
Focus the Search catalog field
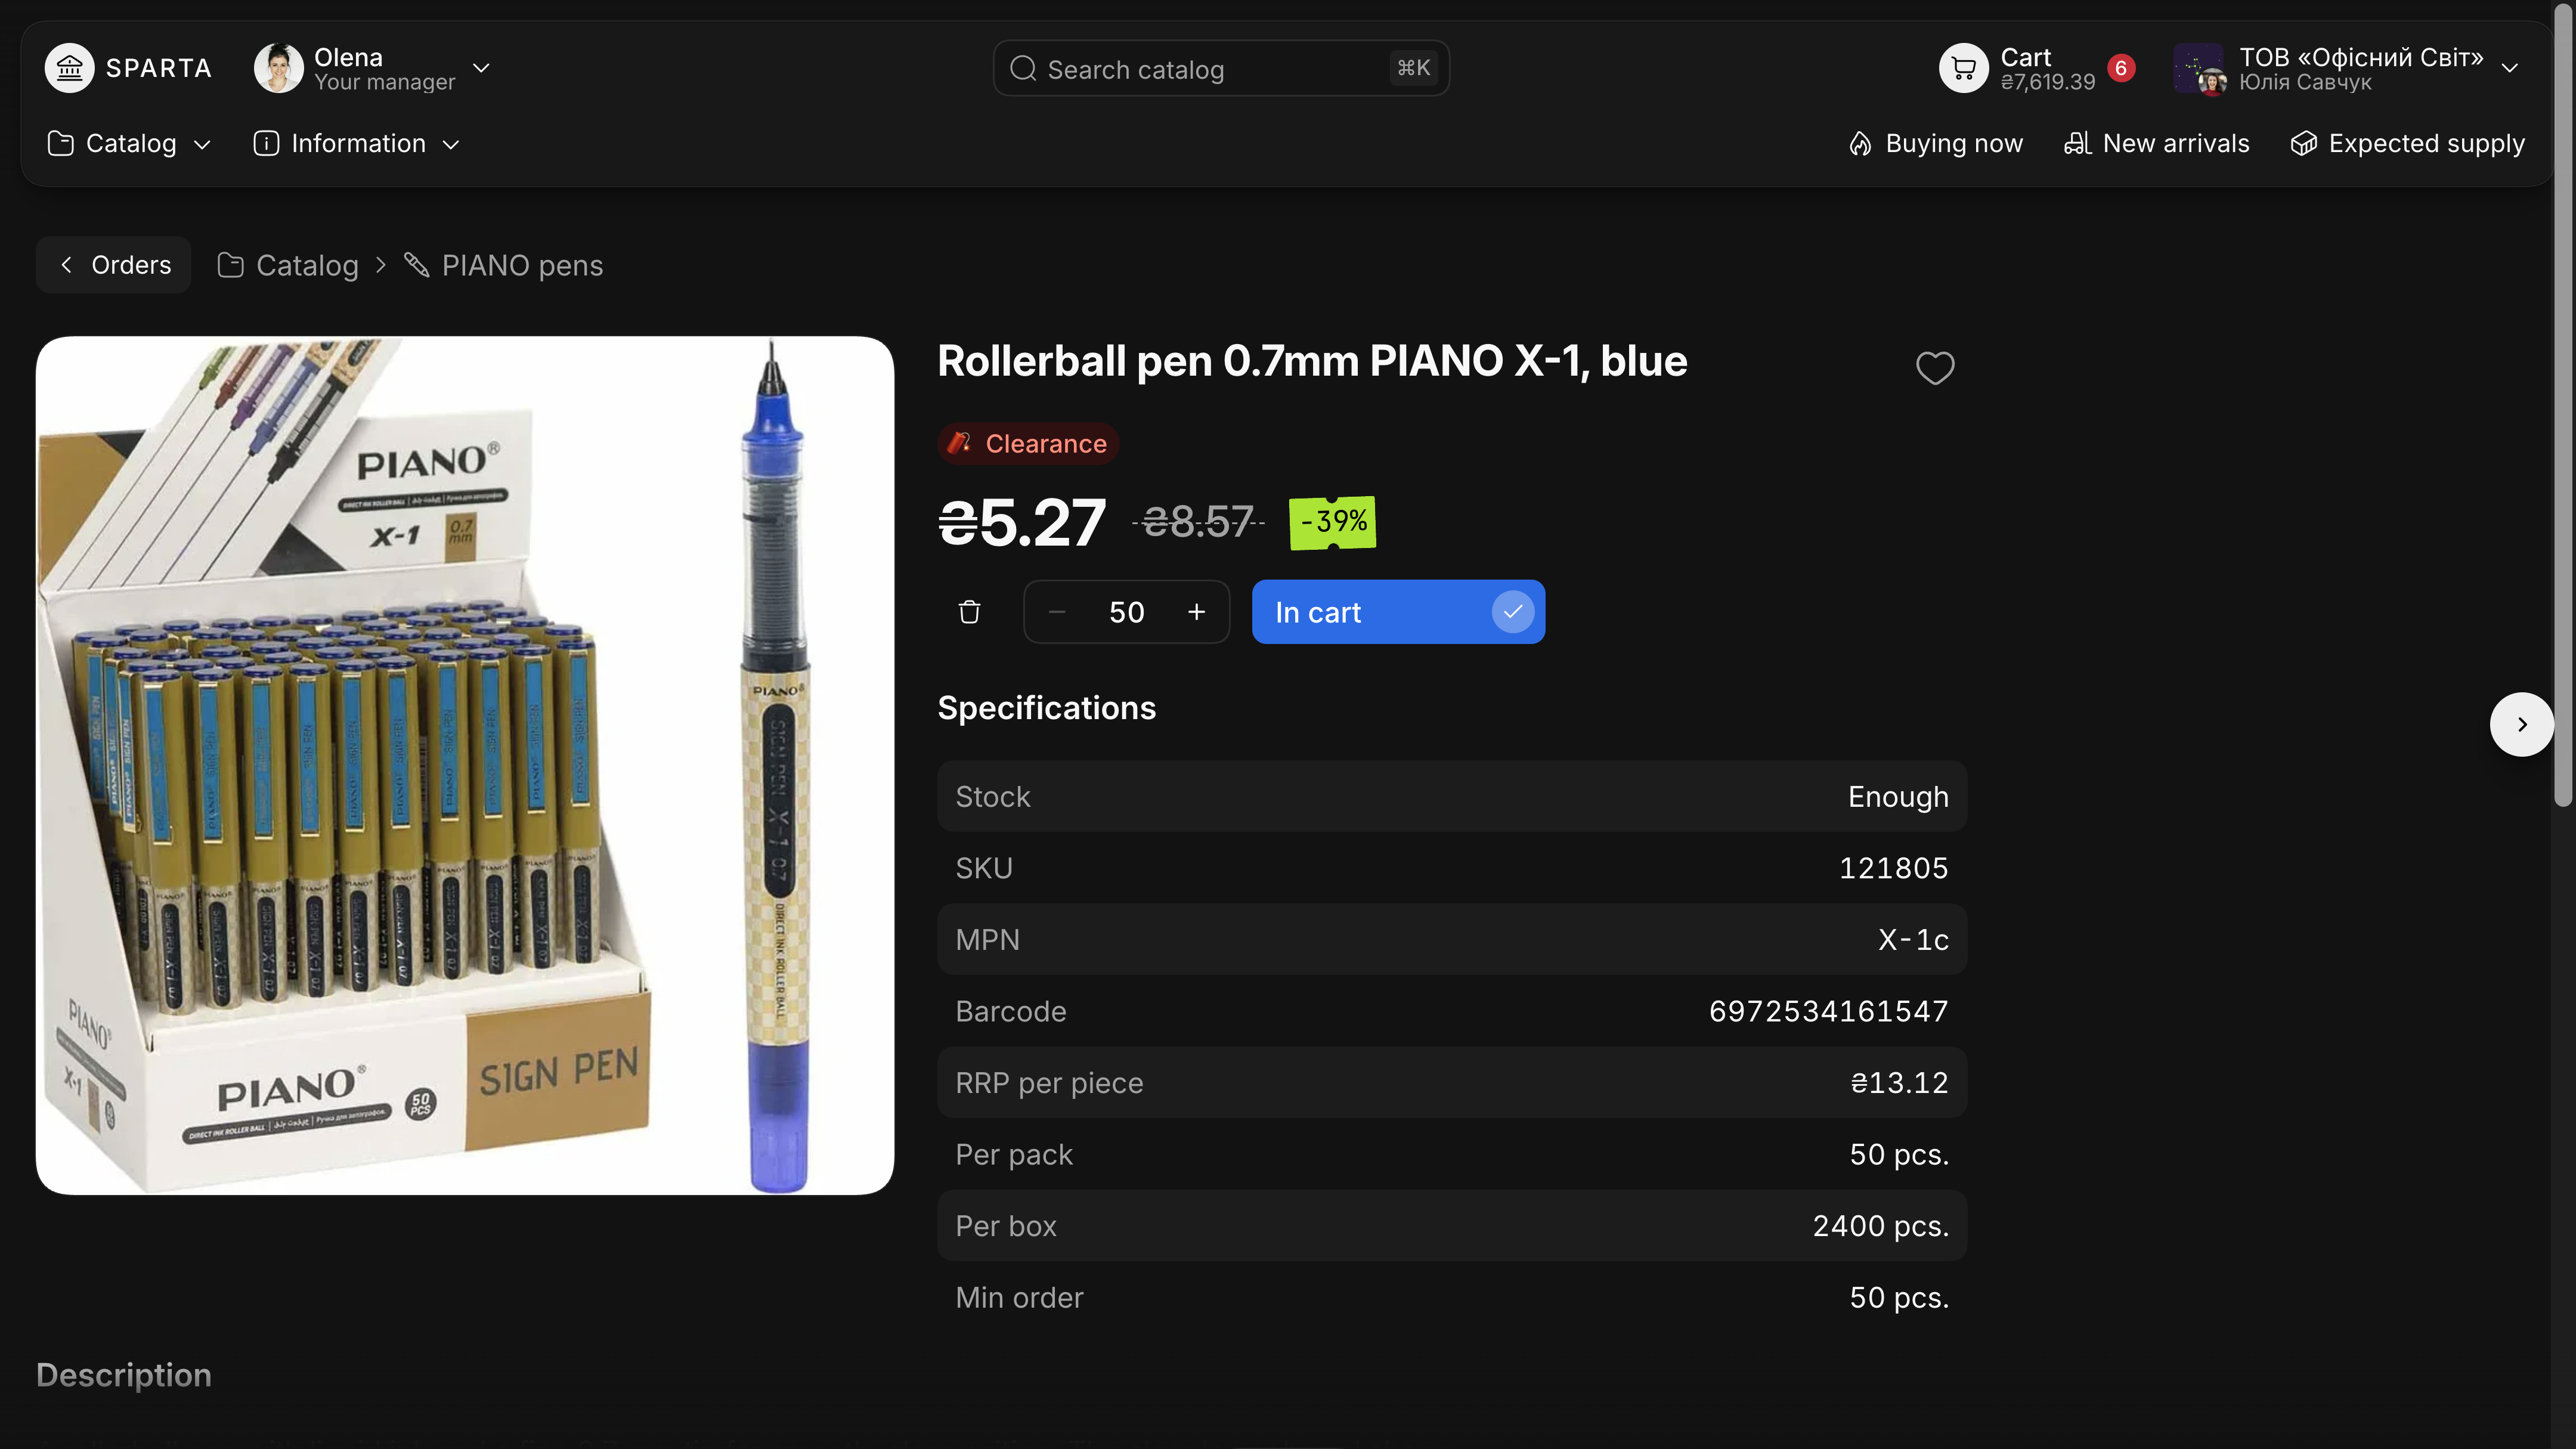click(x=1221, y=68)
